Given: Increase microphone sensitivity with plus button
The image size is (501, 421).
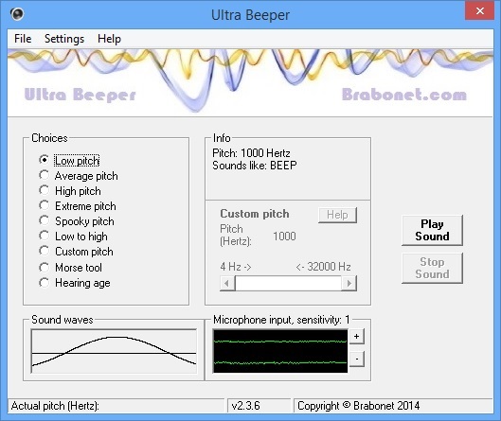Looking at the screenshot, I should 357,337.
